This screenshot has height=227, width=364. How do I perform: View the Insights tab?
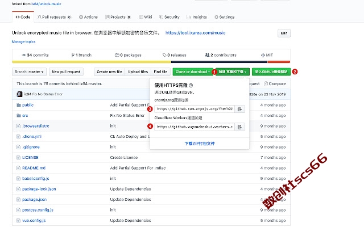tap(197, 17)
